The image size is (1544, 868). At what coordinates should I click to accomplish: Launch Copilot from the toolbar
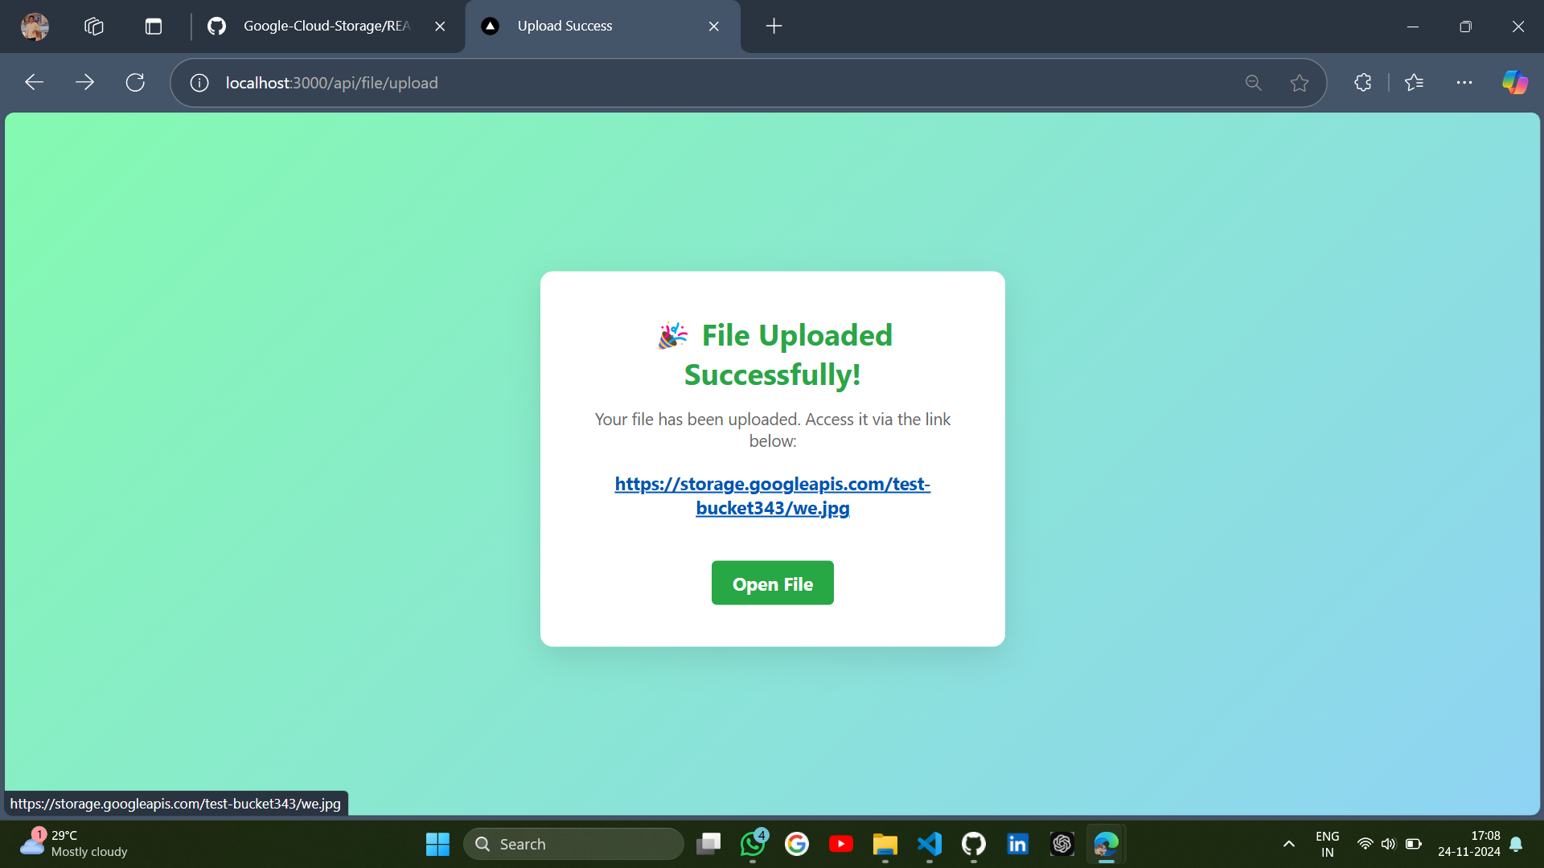pos(1515,83)
